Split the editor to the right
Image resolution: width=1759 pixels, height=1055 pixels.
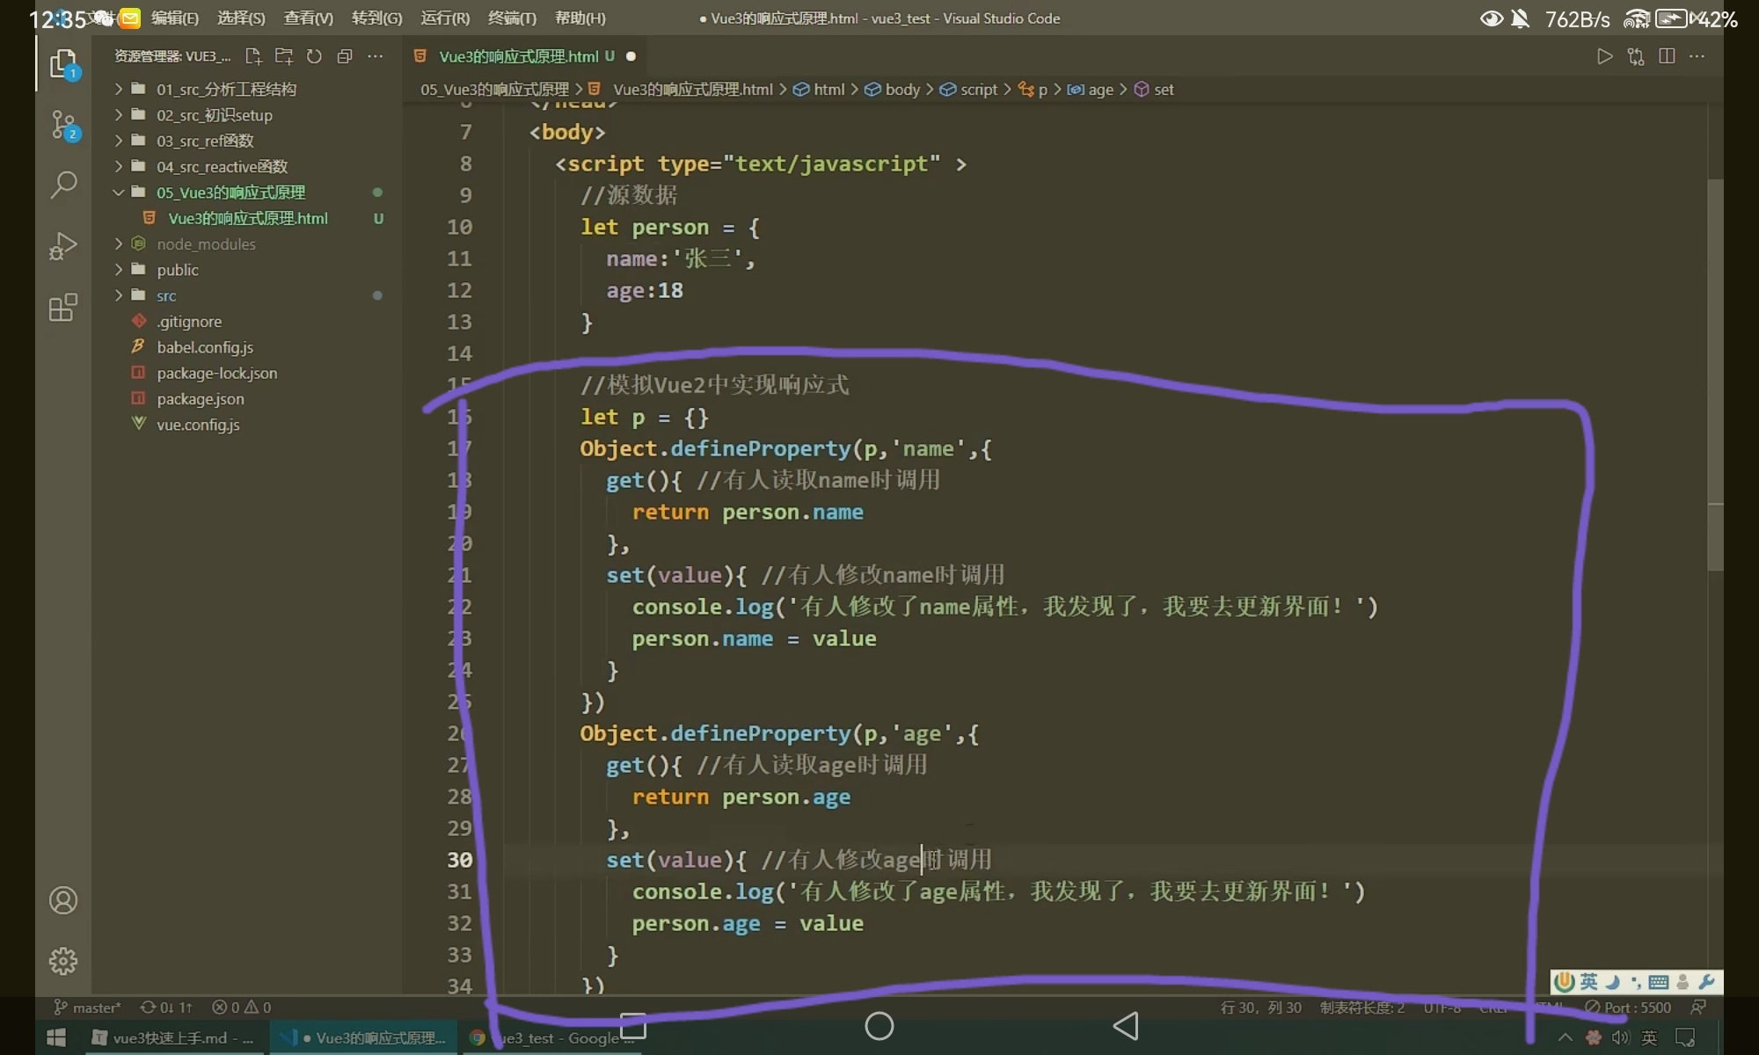tap(1666, 56)
